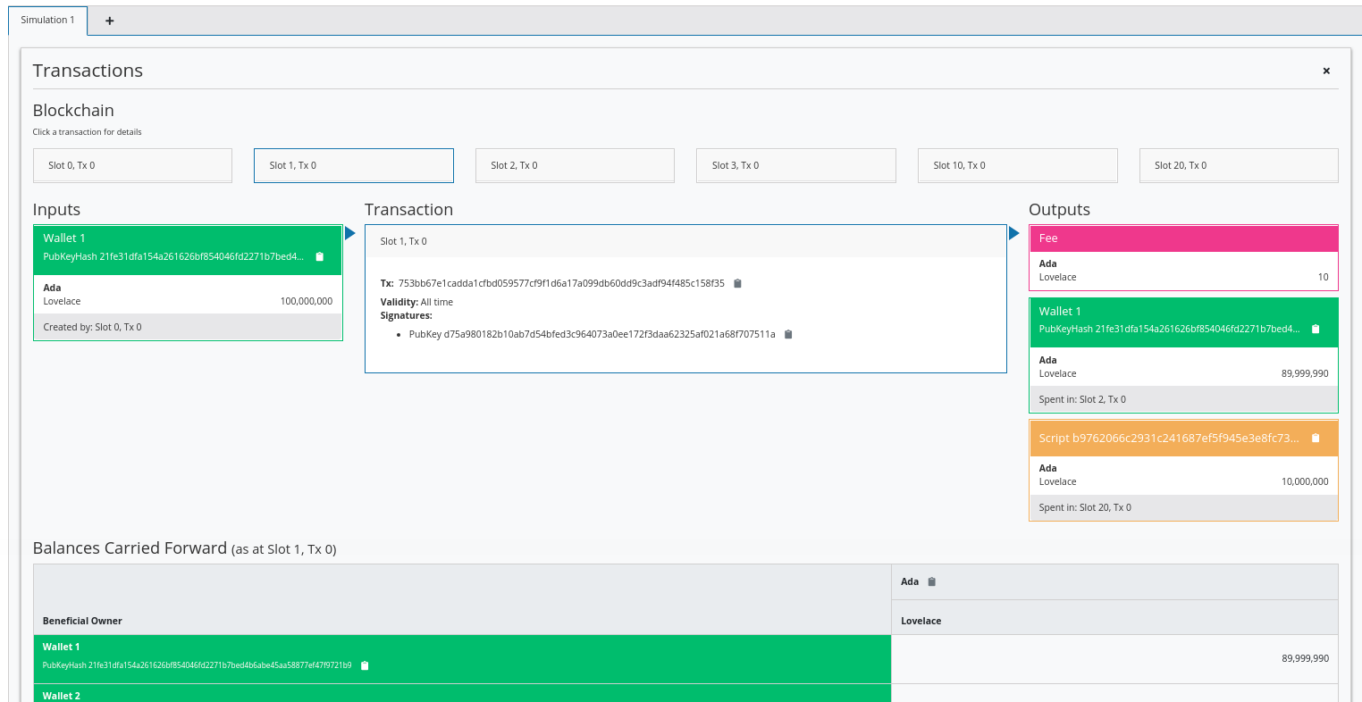Click the blue arrow between Transaction and Outputs
This screenshot has height=702, width=1362.
(1014, 234)
